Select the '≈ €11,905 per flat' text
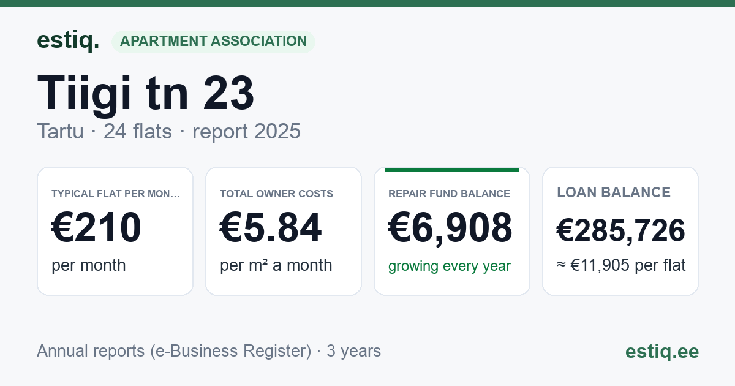The height and width of the screenshot is (386, 735). (x=621, y=265)
